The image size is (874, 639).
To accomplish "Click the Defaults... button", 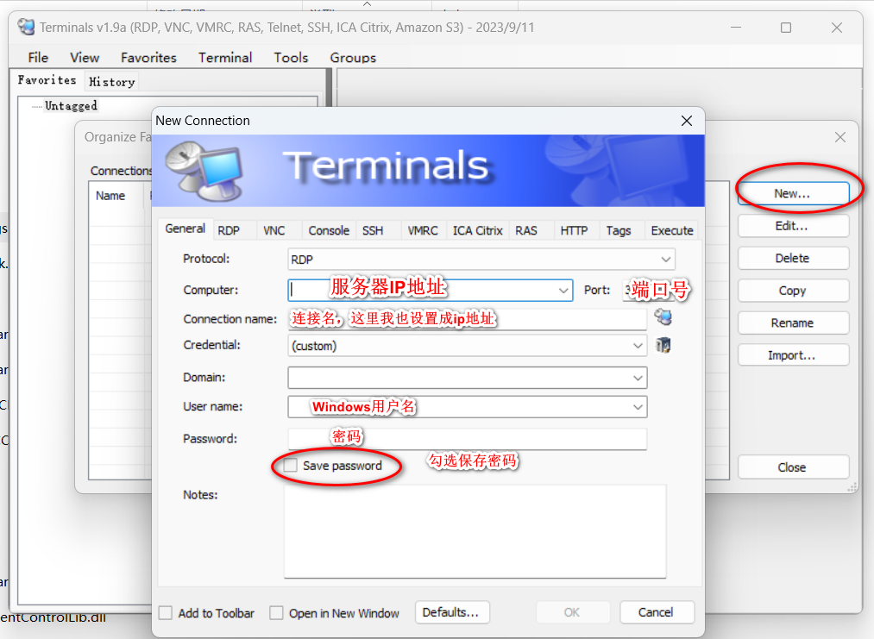I will 452,612.
